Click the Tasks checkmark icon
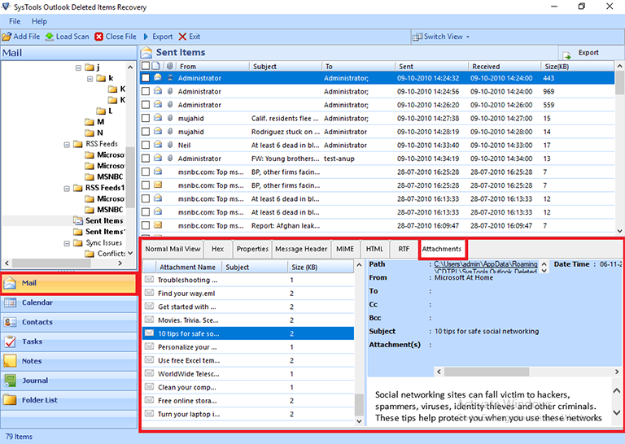625x444 pixels. (10, 342)
